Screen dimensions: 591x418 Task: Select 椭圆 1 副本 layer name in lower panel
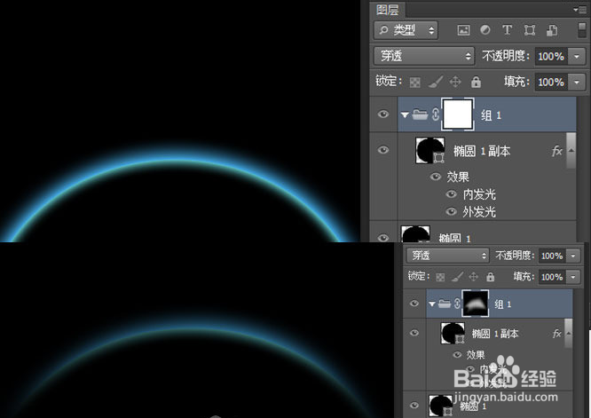[x=495, y=334]
